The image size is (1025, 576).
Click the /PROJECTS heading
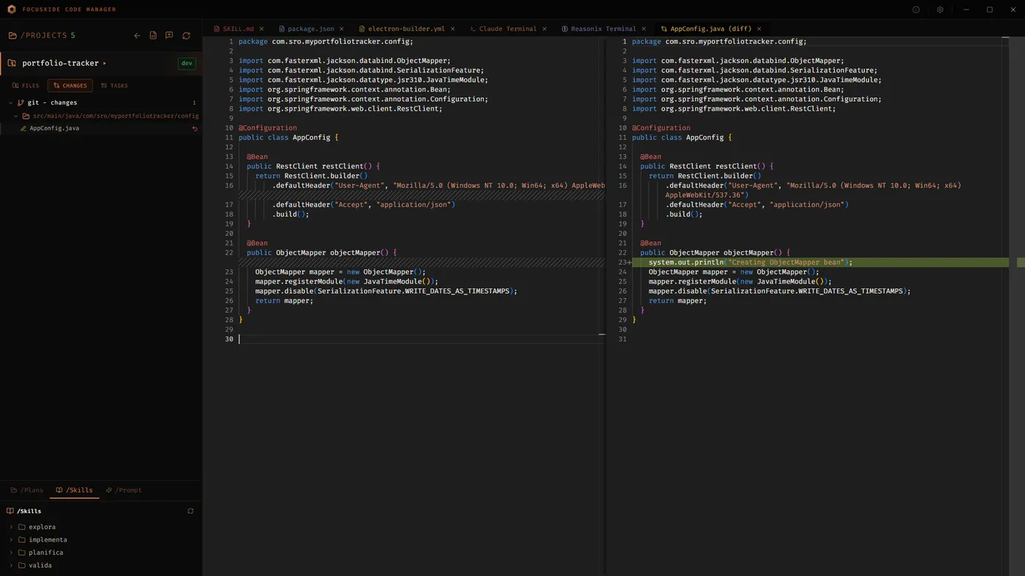[x=44, y=35]
